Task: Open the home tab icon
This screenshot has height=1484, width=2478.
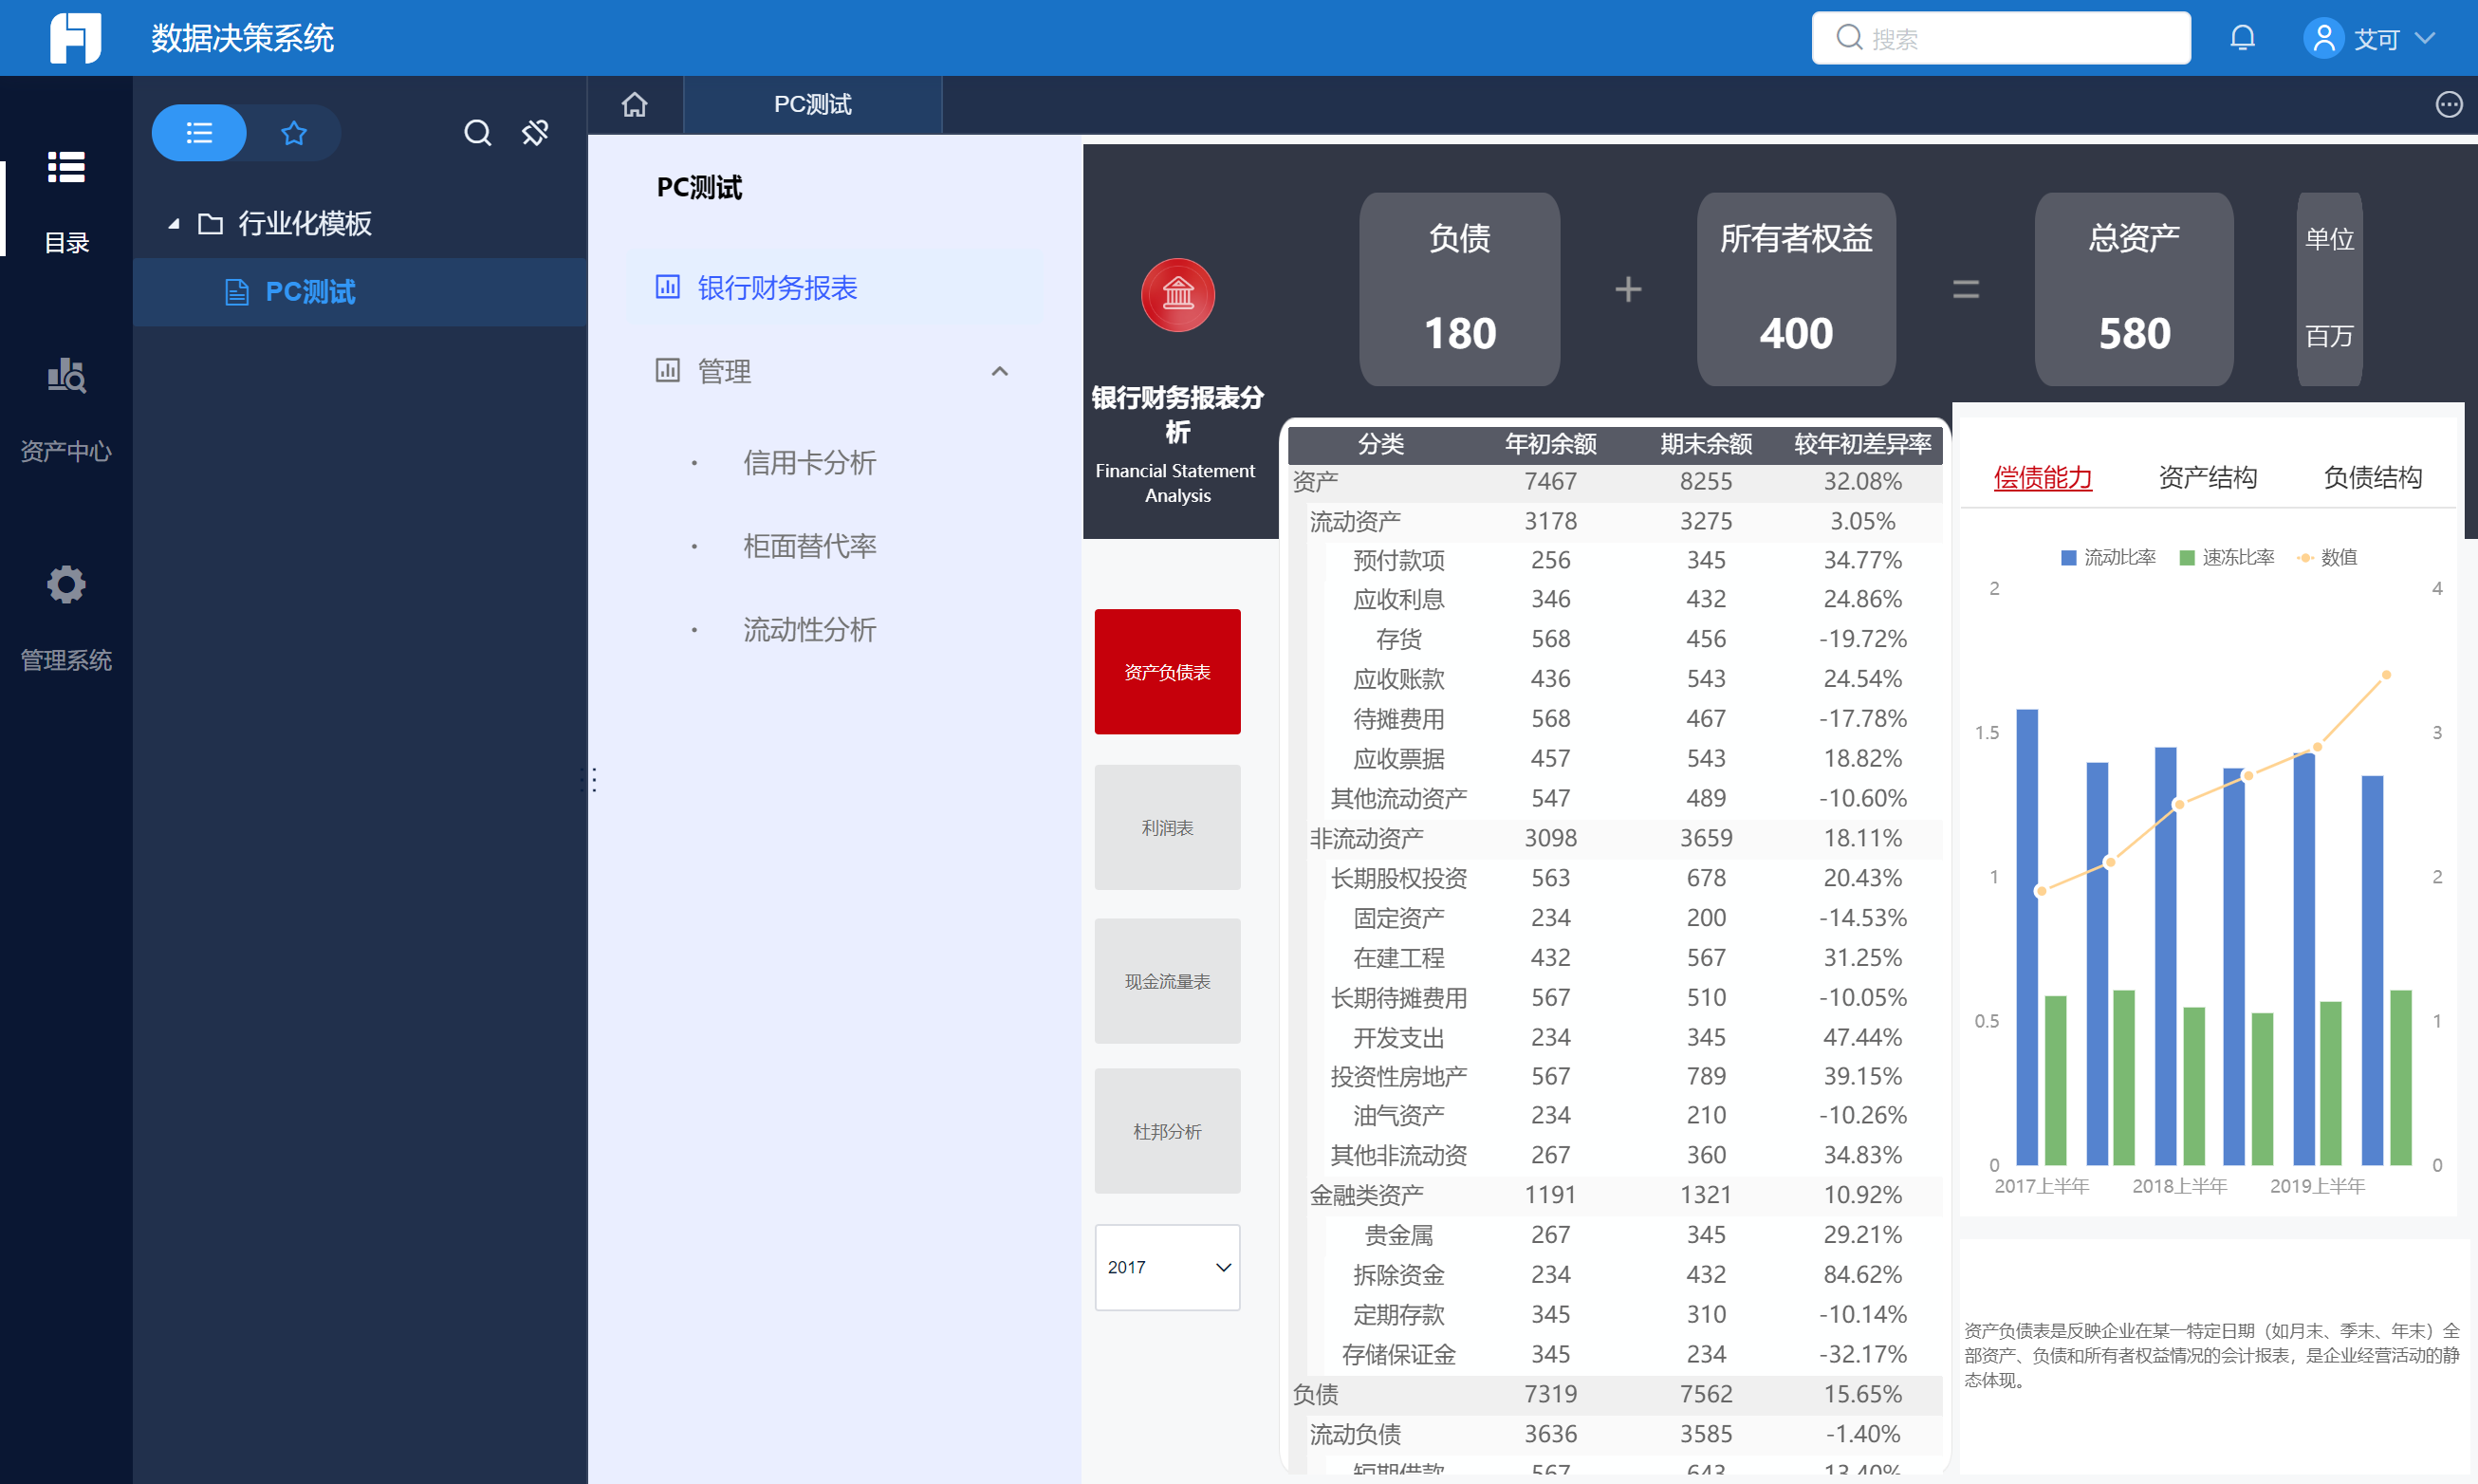Action: click(635, 104)
